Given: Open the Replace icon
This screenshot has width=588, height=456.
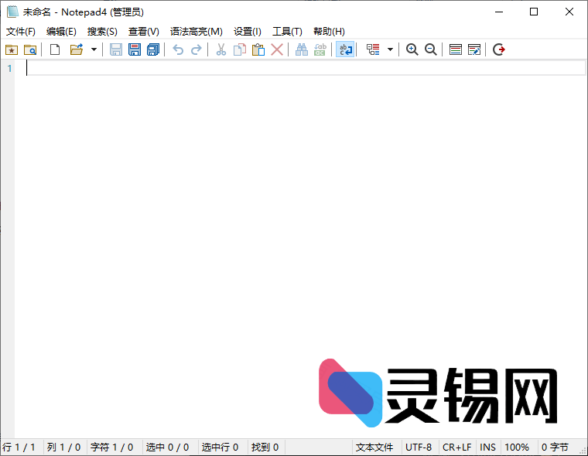Looking at the screenshot, I should tap(320, 49).
